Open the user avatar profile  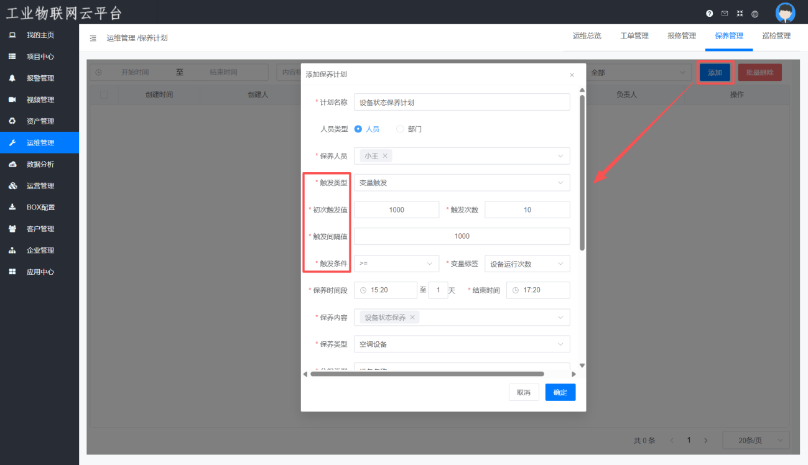click(x=785, y=13)
